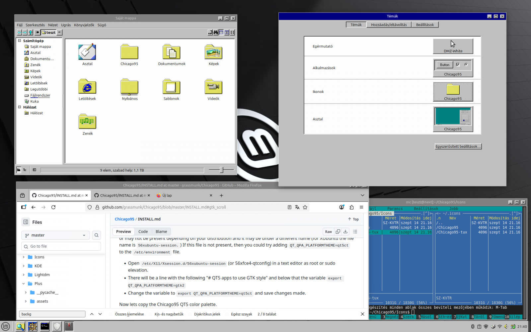Expand the Lightdm folder in GitHub tree
Image resolution: width=531 pixels, height=332 pixels.
click(24, 275)
